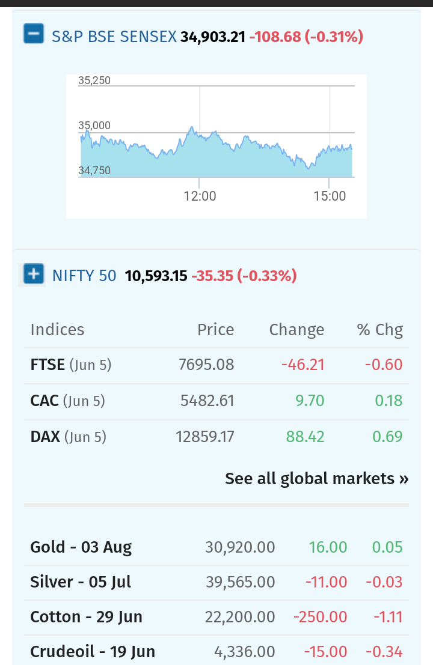This screenshot has height=665, width=433.
Task: Click the Price column header
Action: (216, 330)
